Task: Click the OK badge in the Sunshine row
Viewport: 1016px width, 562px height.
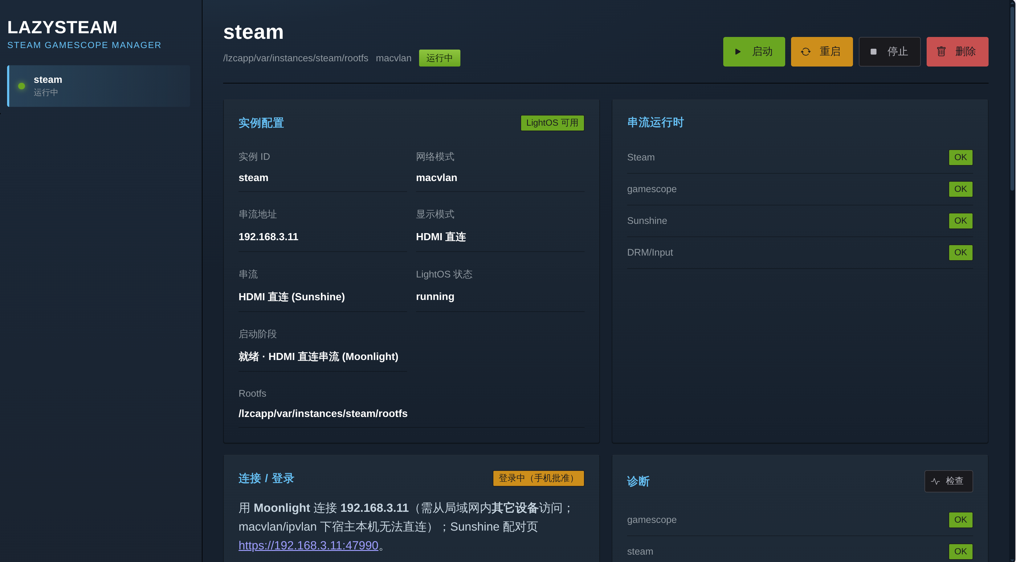Action: pyautogui.click(x=961, y=221)
